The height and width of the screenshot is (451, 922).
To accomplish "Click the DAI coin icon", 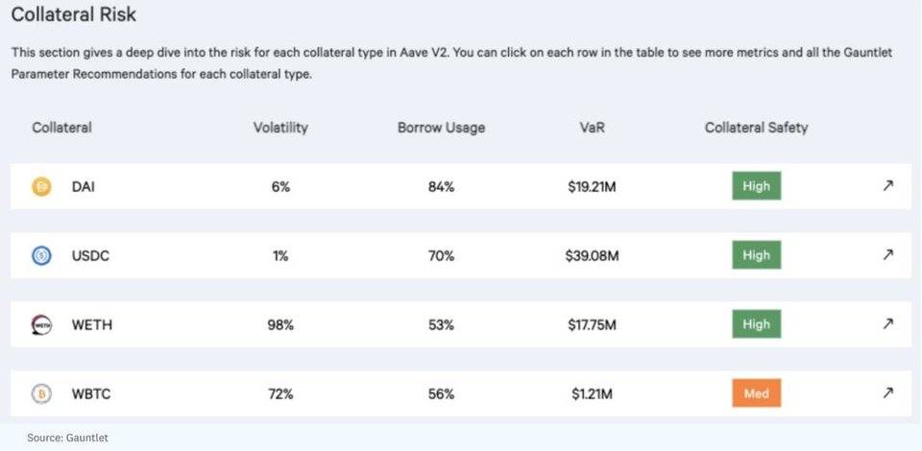I will pyautogui.click(x=41, y=187).
